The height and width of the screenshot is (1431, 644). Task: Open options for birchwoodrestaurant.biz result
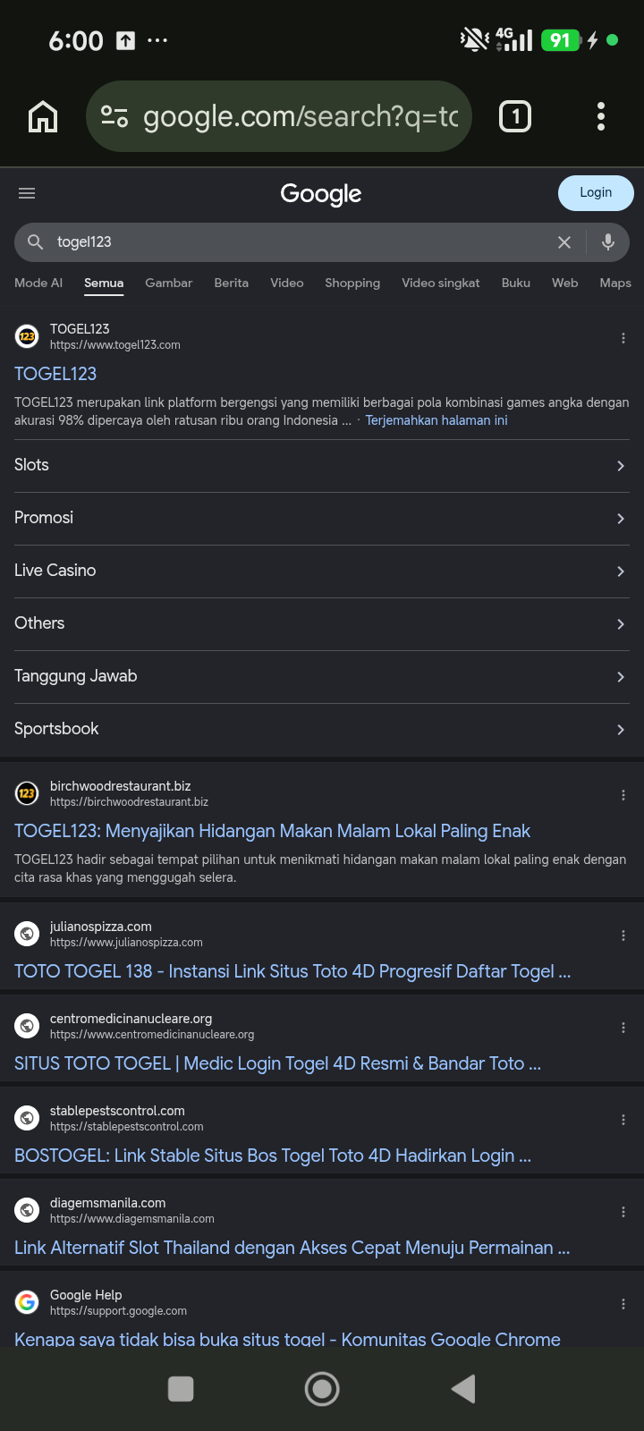point(623,795)
